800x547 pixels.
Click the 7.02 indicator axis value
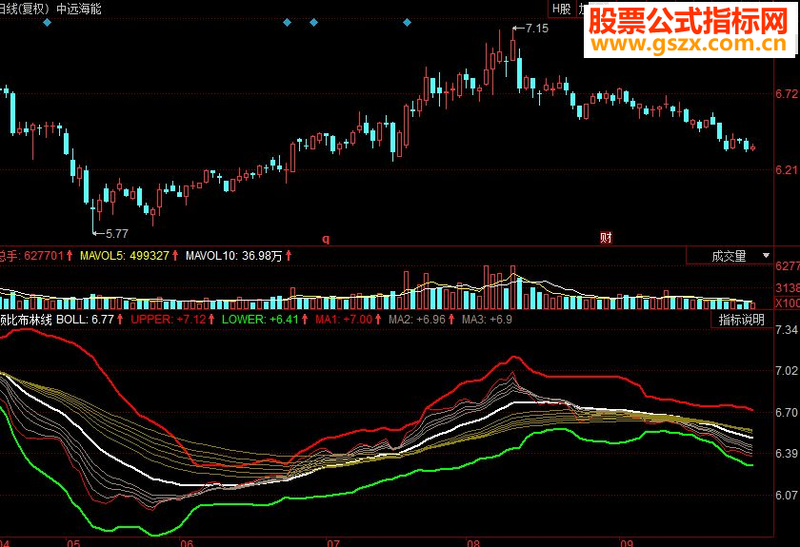coord(787,371)
